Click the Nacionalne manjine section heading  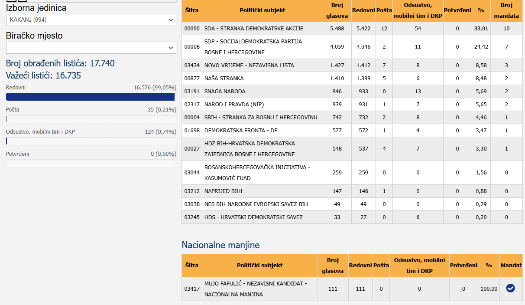tap(220, 245)
